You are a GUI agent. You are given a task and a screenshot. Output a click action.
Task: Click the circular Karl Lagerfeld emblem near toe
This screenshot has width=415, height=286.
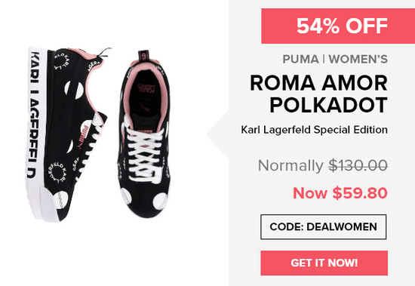pos(57,173)
